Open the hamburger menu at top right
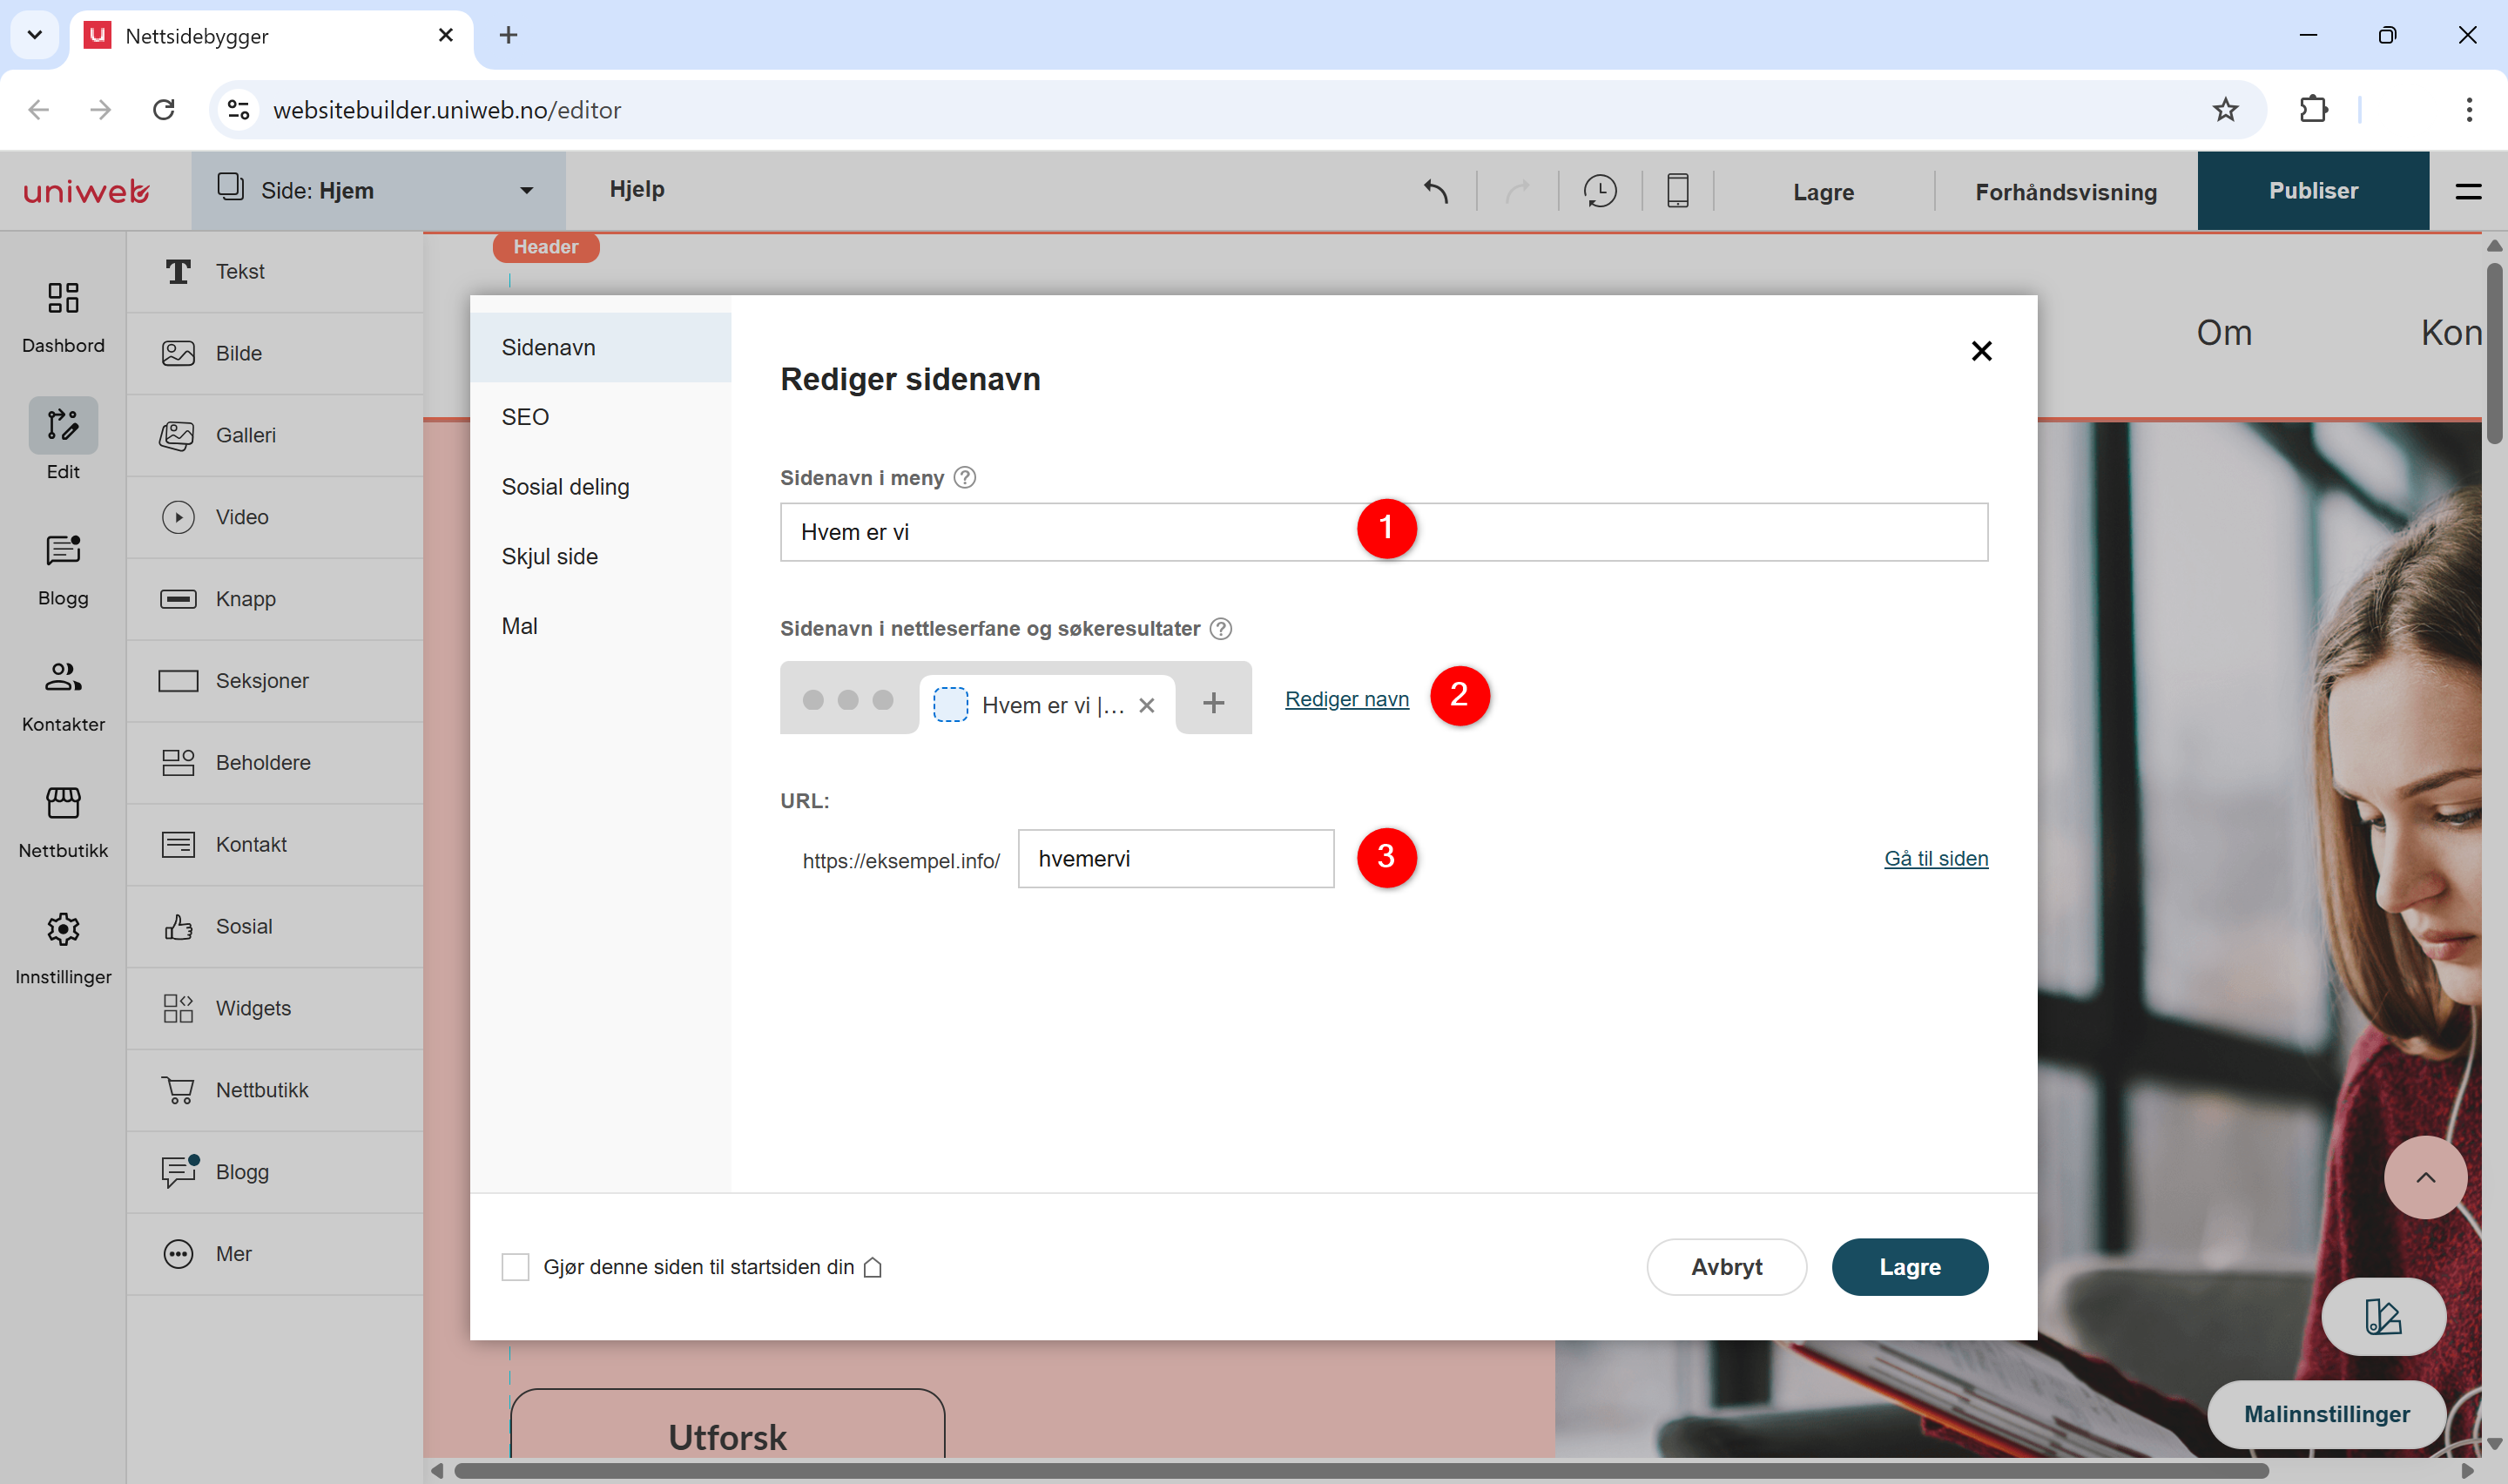The height and width of the screenshot is (1484, 2508). click(x=2468, y=191)
